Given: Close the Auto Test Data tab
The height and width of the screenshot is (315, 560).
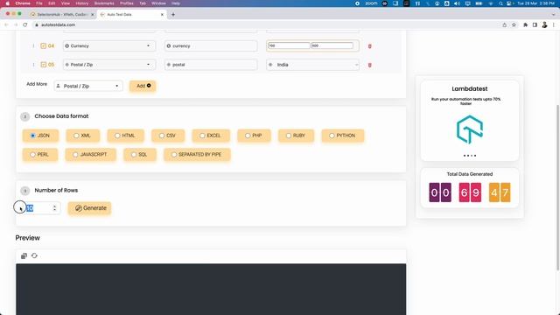Looking at the screenshot, I should (162, 15).
